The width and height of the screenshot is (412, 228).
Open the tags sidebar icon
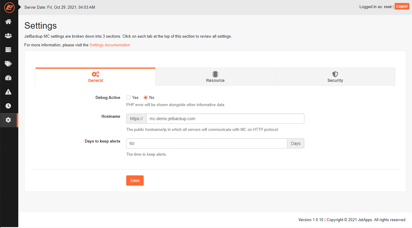point(8,64)
